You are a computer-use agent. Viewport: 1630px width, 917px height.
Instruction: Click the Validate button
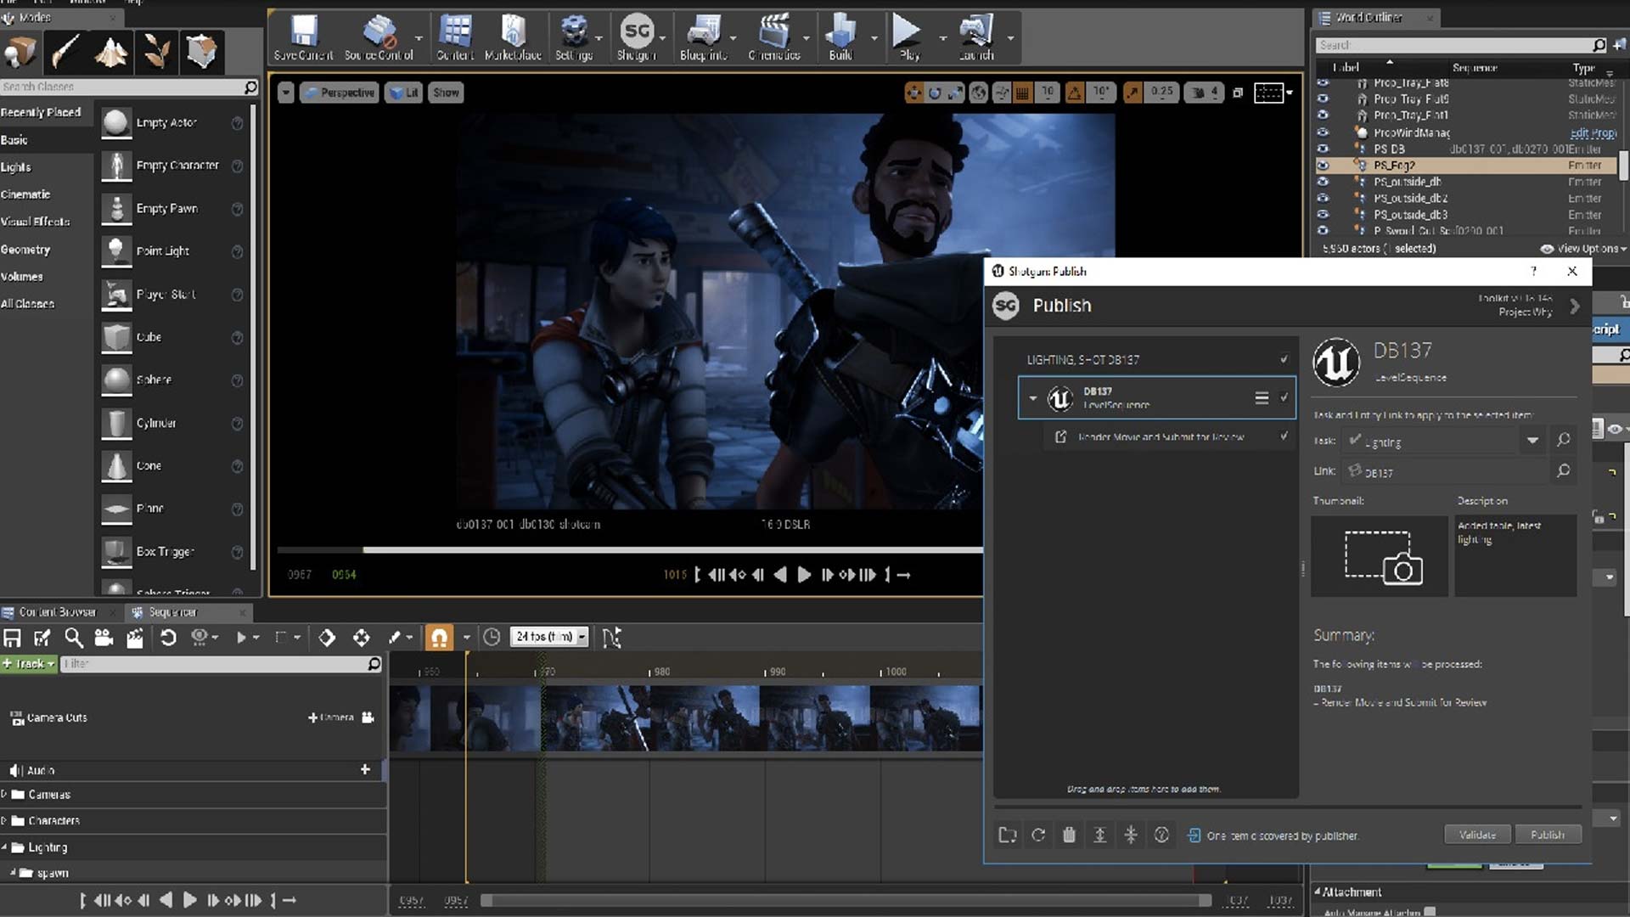(x=1477, y=835)
